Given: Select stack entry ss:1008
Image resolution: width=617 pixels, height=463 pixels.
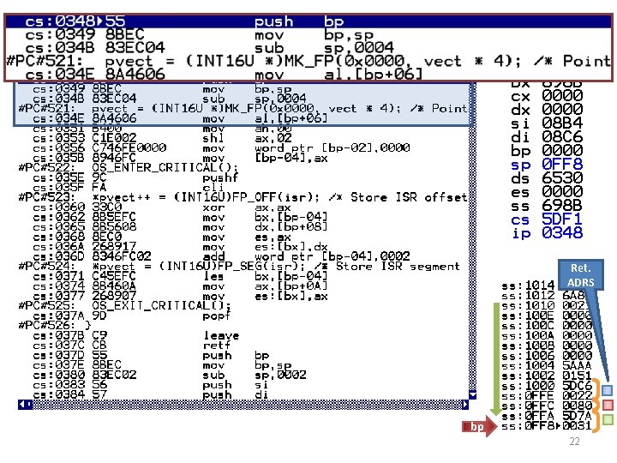Looking at the screenshot, I should click(x=547, y=346).
